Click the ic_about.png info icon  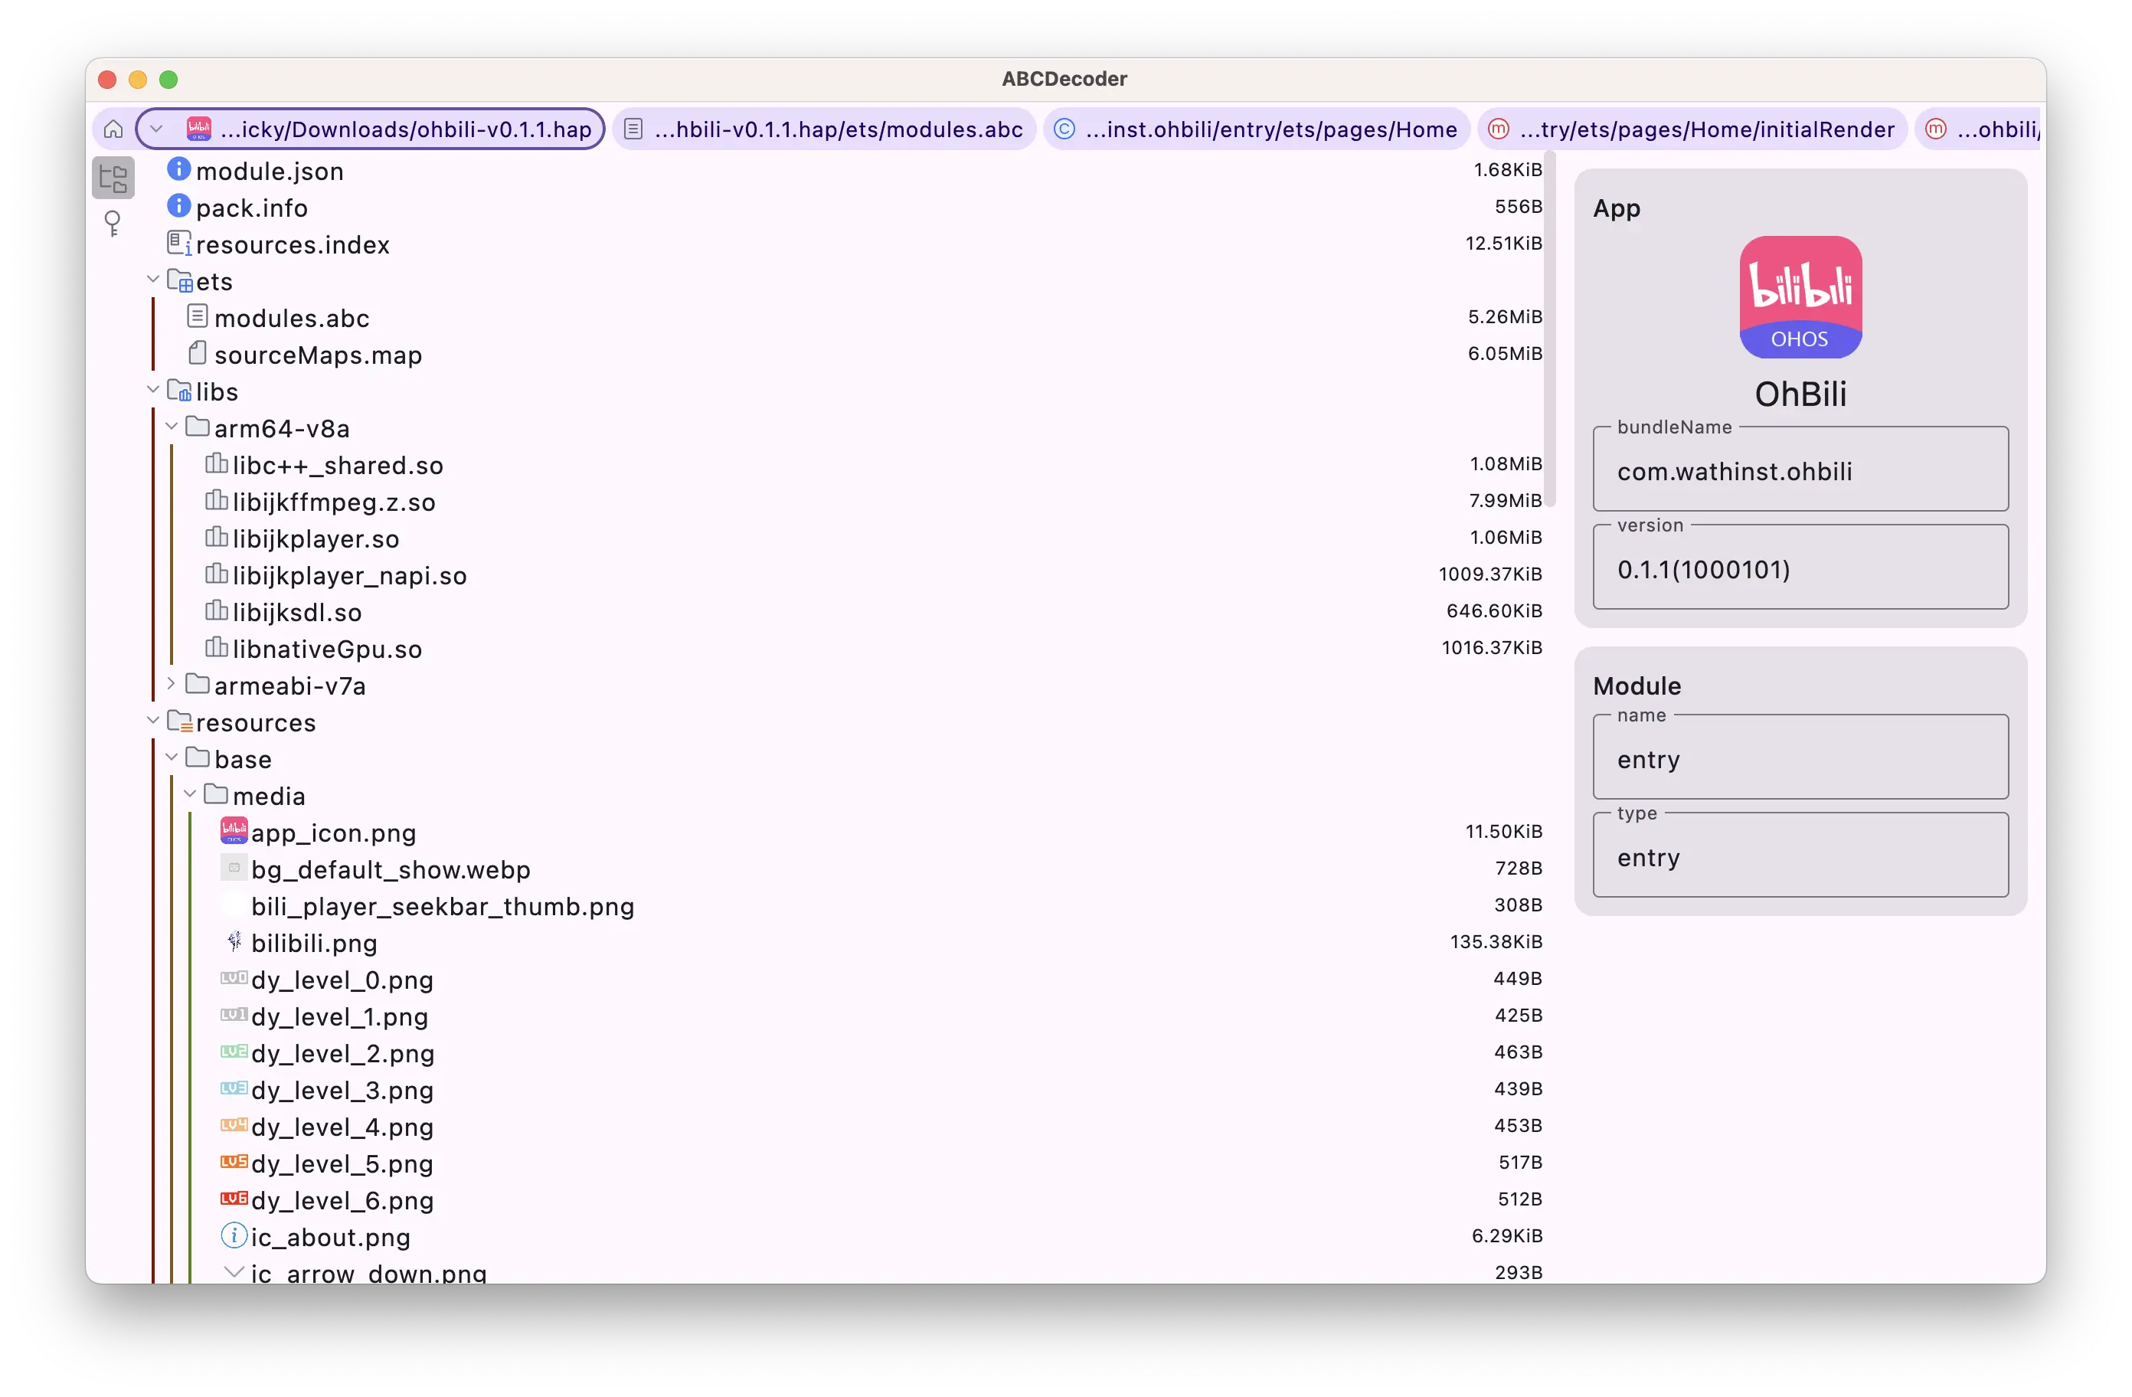click(x=234, y=1235)
